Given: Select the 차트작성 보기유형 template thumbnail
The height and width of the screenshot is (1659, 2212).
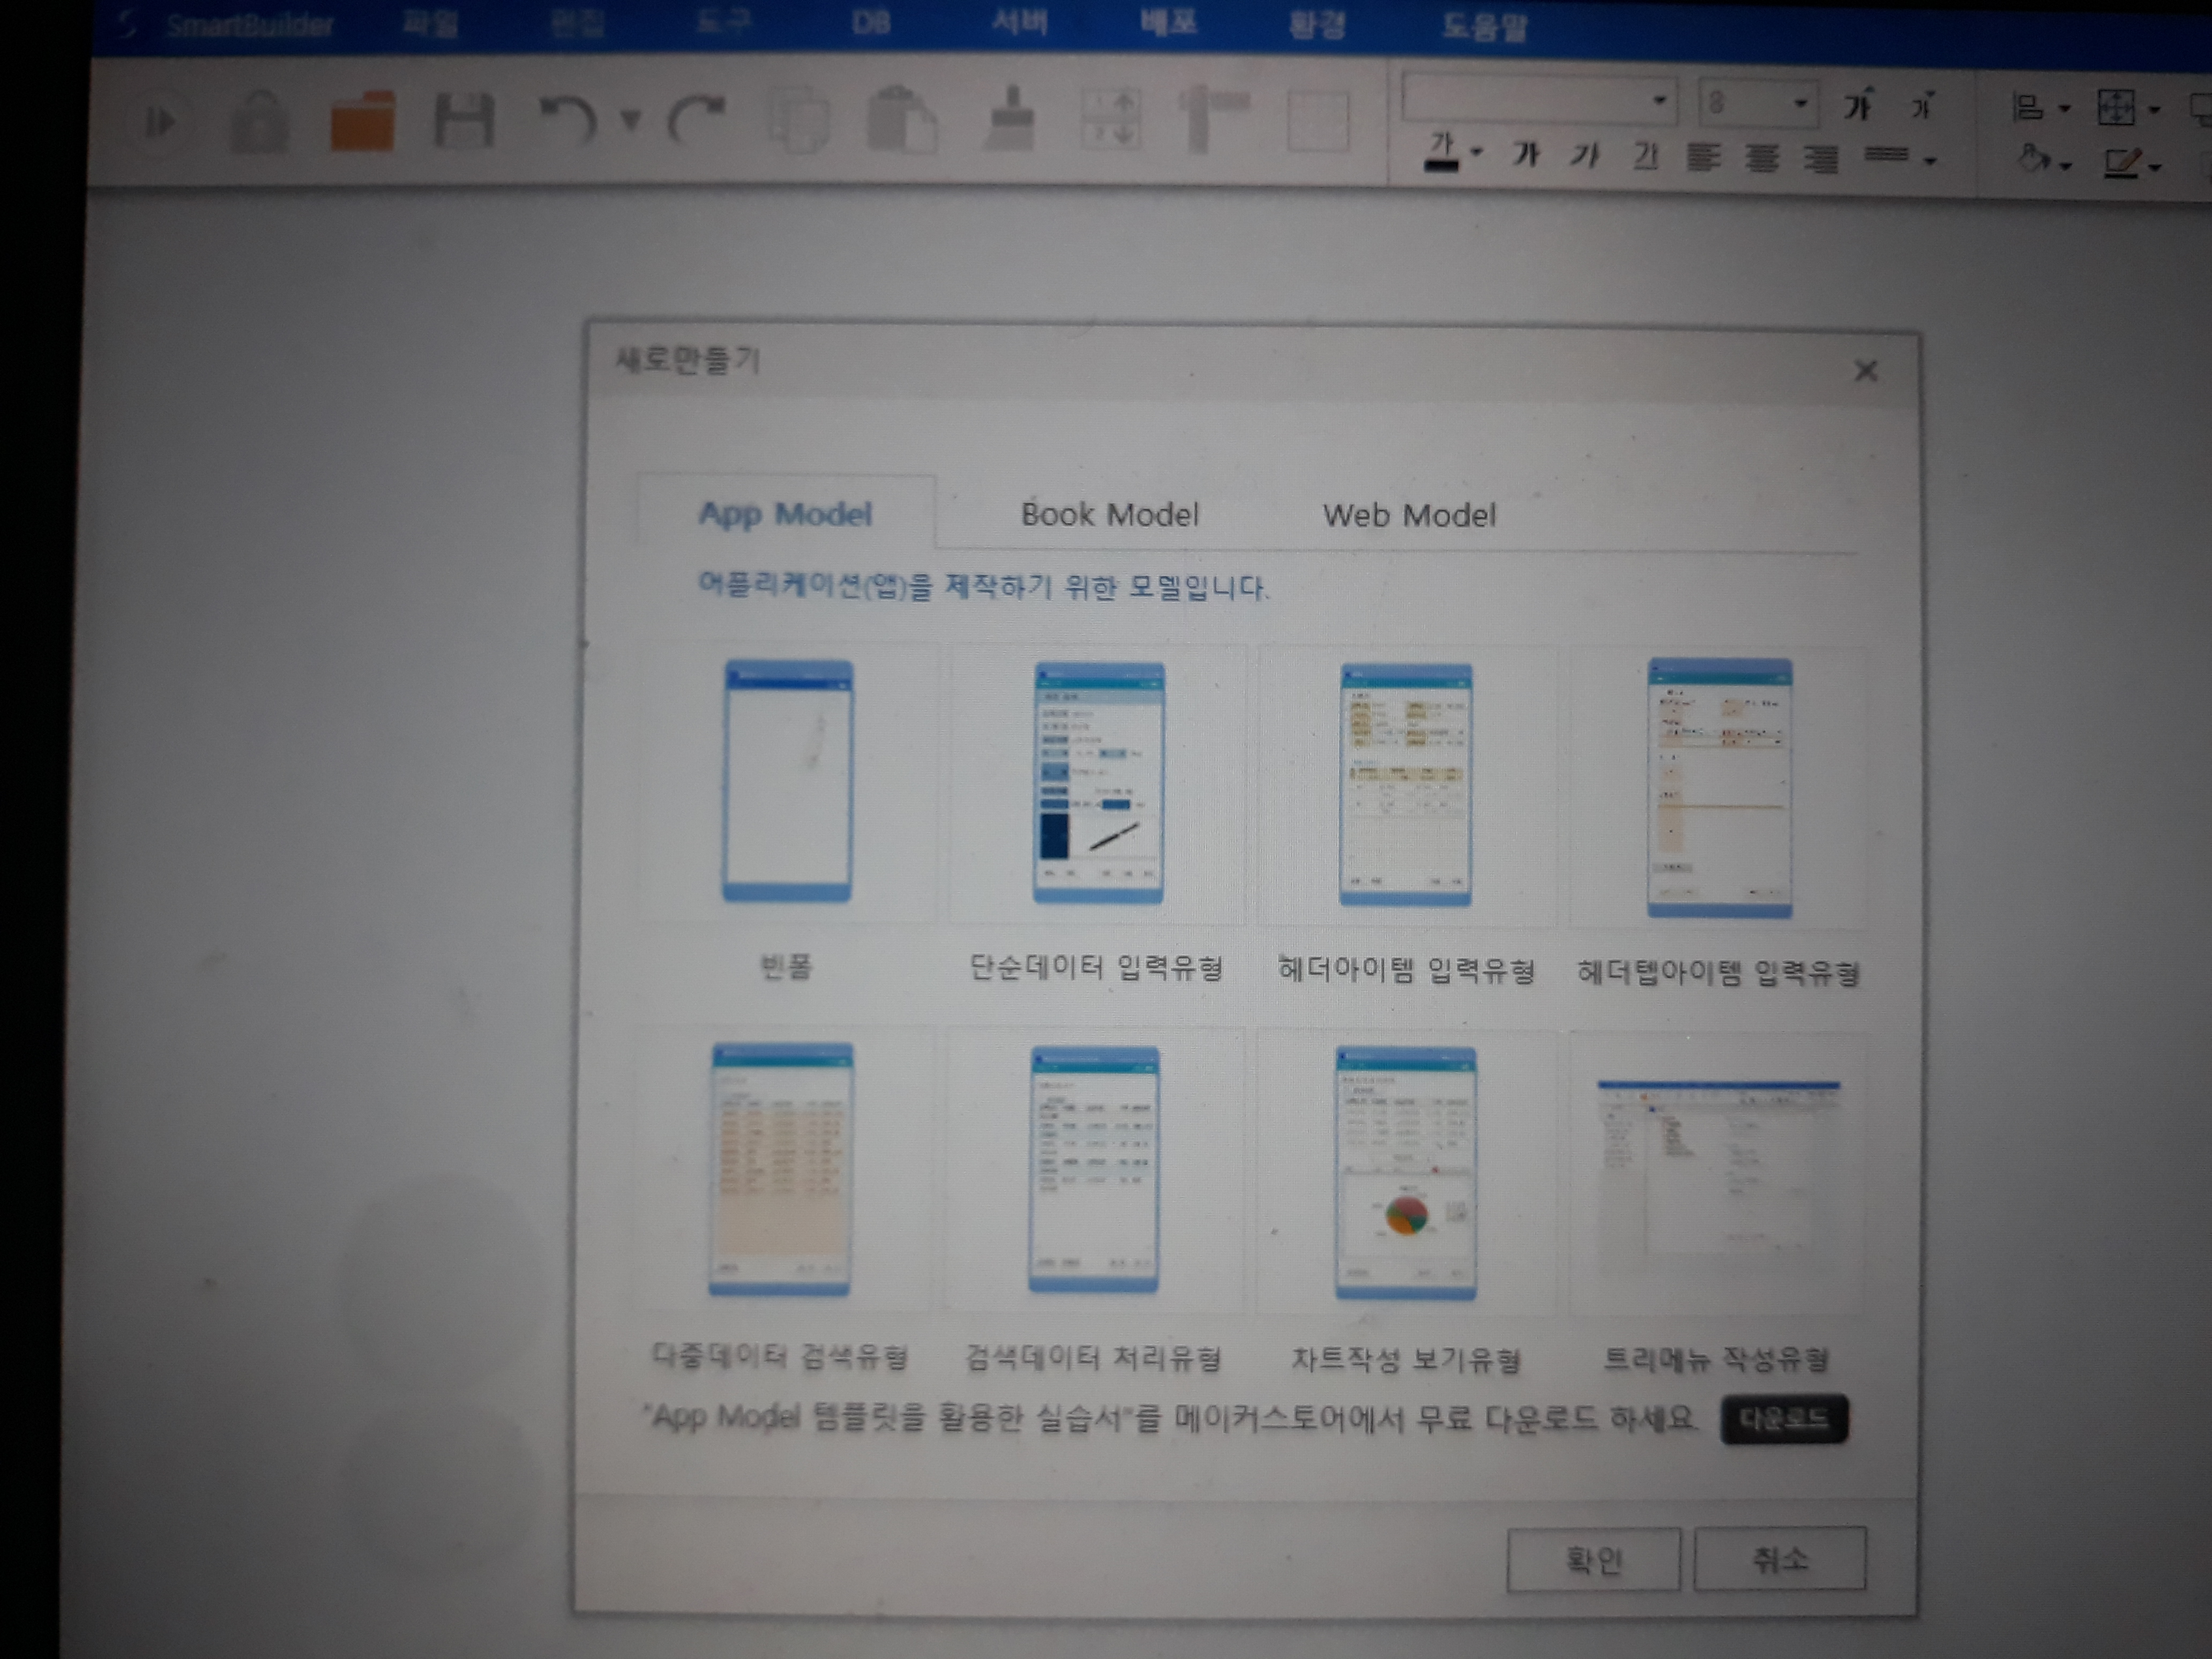Looking at the screenshot, I should pyautogui.click(x=1405, y=1173).
